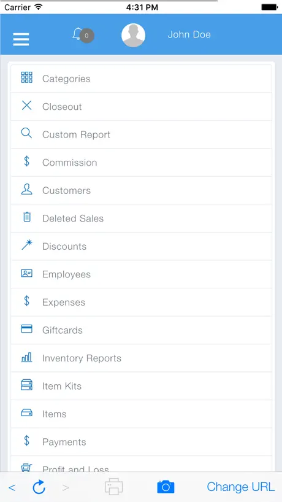
Task: Click the Giftcards card icon
Action: tap(26, 329)
